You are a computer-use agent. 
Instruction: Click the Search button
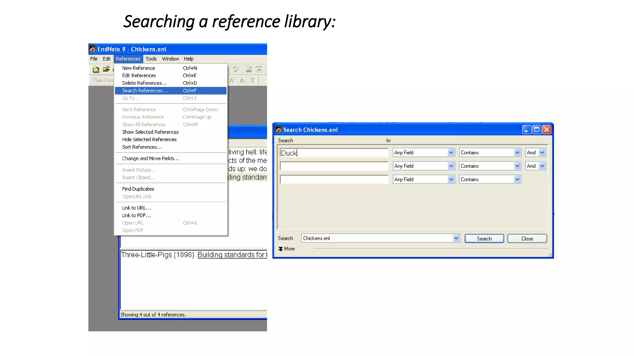point(484,239)
